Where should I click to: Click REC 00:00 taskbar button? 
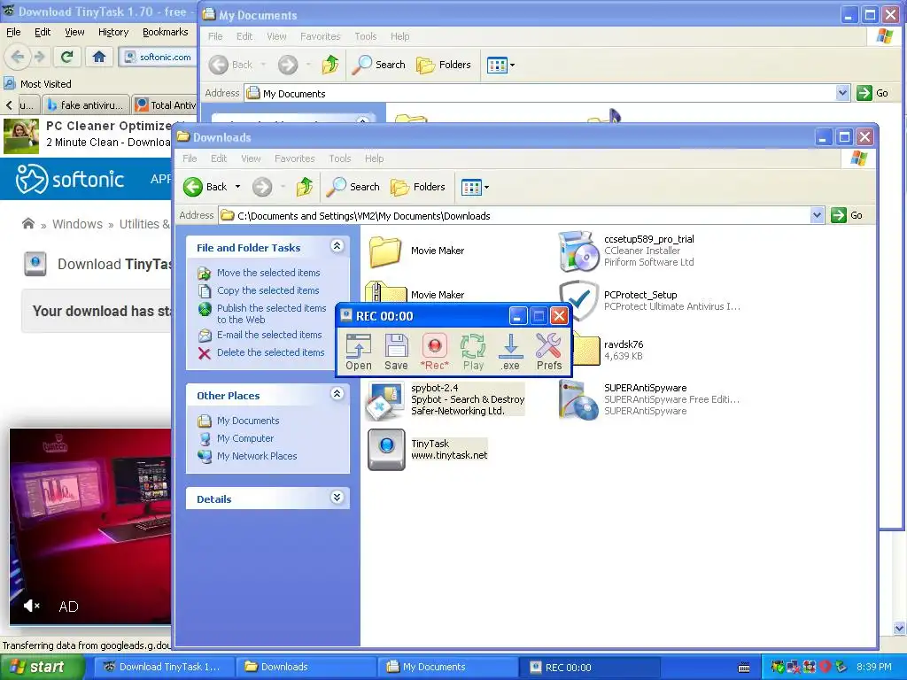point(590,667)
